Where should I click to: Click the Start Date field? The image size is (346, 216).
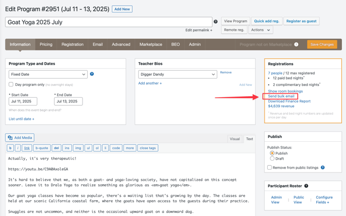point(23,101)
